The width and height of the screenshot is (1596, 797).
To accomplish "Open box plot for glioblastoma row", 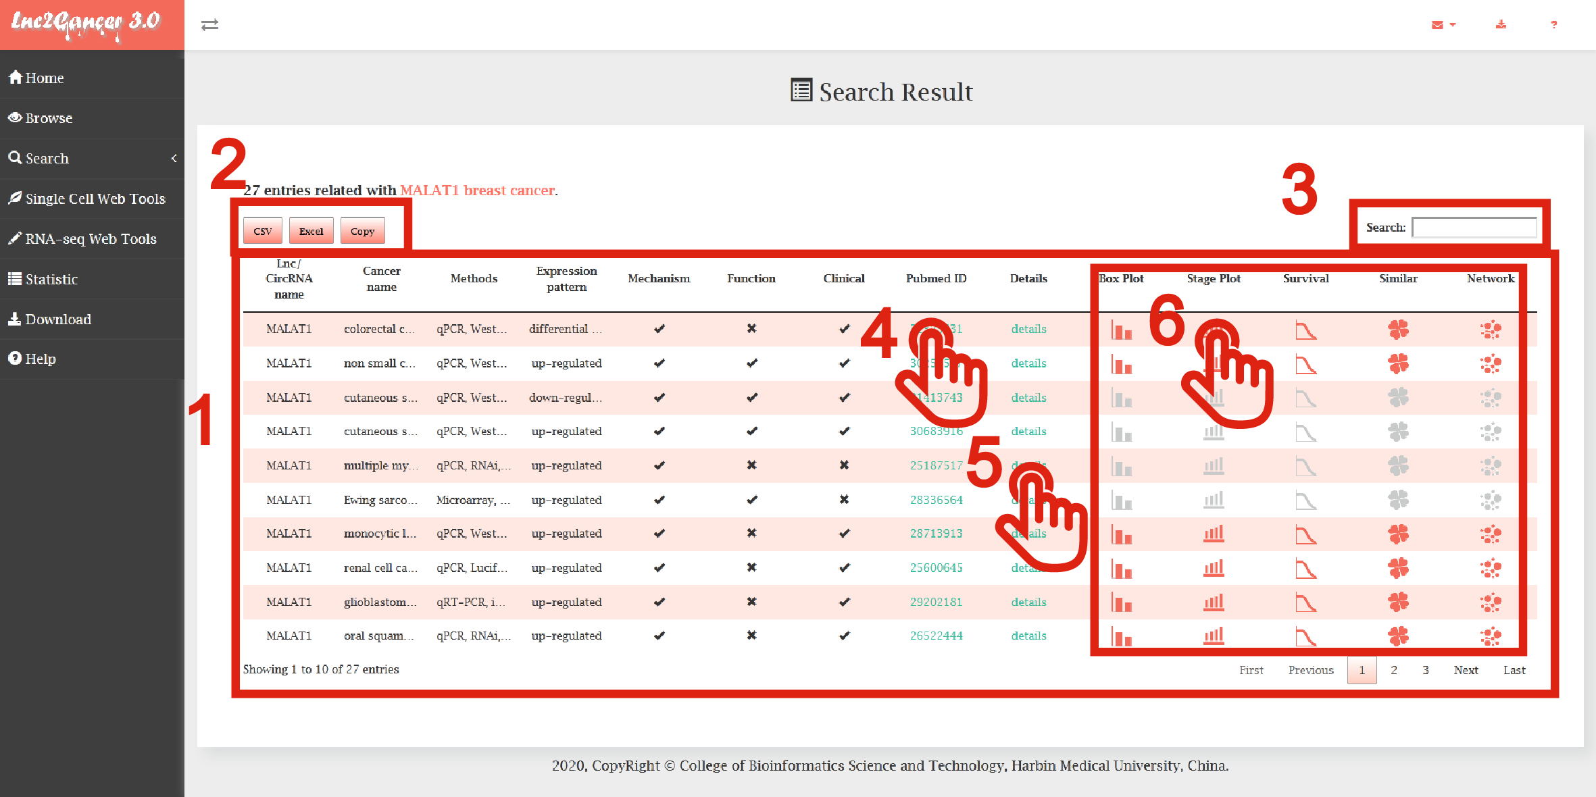I will [x=1122, y=602].
